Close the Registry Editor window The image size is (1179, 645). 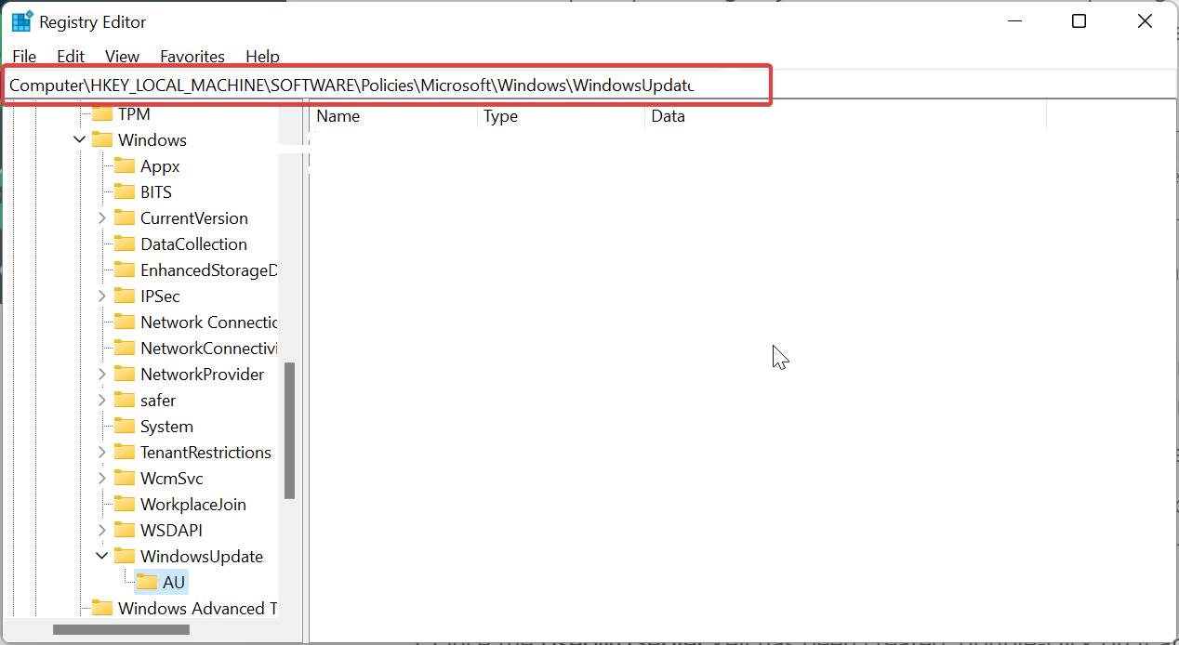[1145, 21]
